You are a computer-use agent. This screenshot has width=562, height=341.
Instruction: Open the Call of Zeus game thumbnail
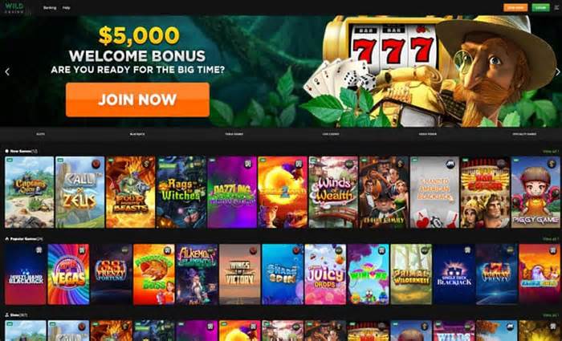[80, 192]
